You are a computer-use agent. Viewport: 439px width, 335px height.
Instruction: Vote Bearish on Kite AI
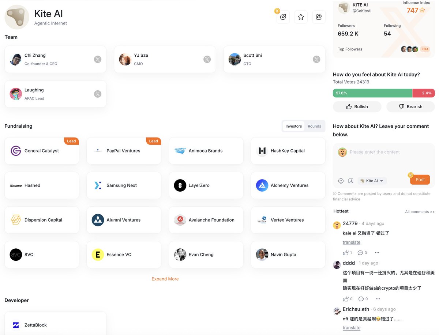tap(410, 106)
